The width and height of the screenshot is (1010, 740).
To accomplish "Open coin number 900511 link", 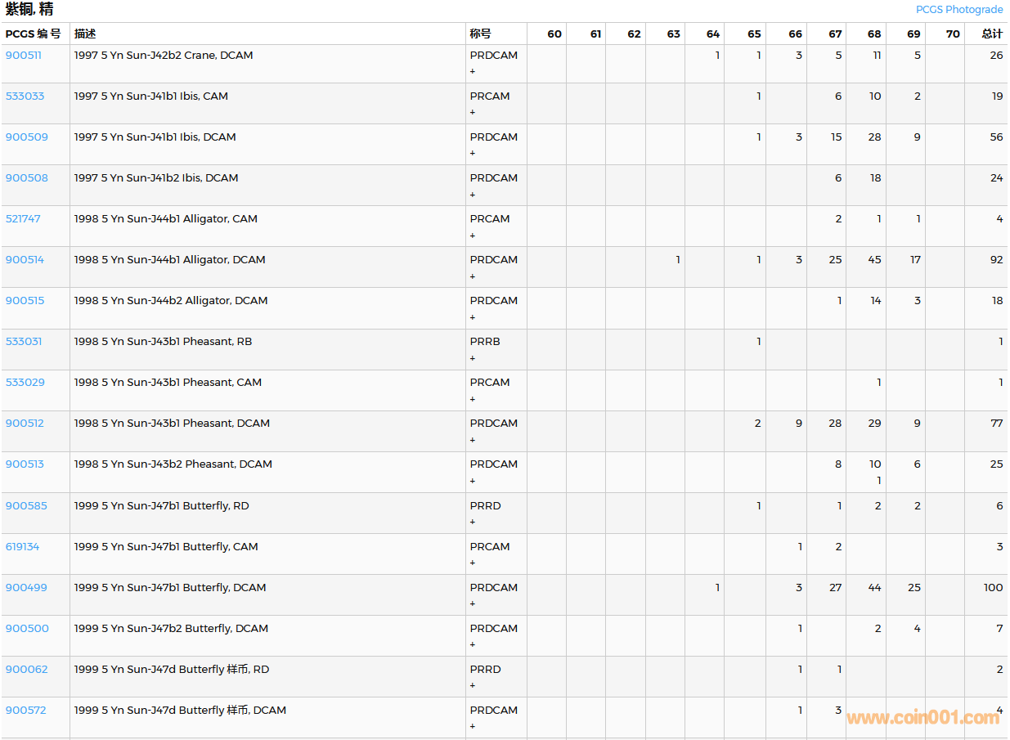I will pos(24,56).
